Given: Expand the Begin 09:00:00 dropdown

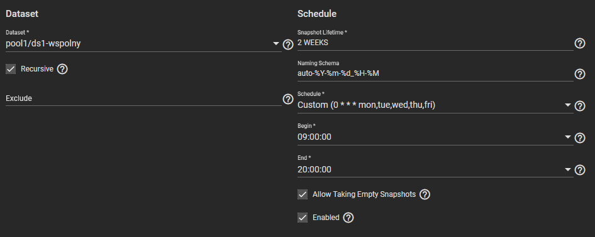Looking at the screenshot, I should tap(435, 137).
